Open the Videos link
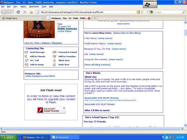187x140 pixels. coord(45,43)
